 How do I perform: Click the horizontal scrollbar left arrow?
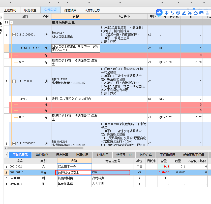(x=6, y=148)
